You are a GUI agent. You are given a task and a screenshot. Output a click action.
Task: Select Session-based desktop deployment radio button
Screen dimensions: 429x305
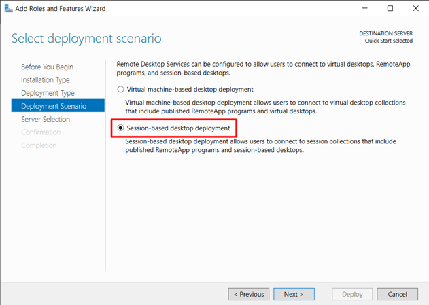(120, 128)
